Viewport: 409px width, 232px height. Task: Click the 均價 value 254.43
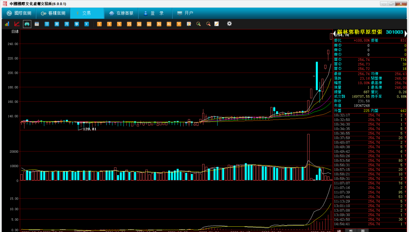[x=400, y=74]
